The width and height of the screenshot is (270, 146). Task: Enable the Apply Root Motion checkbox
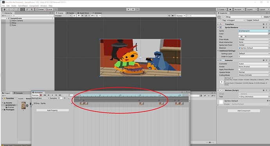(x=239, y=69)
